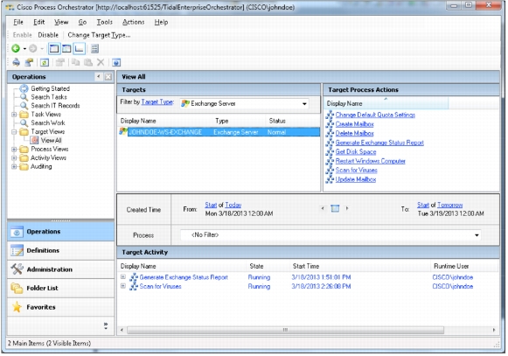Screen dimensions: 508x356
Task: Click the Today link in From date
Action: [233, 205]
